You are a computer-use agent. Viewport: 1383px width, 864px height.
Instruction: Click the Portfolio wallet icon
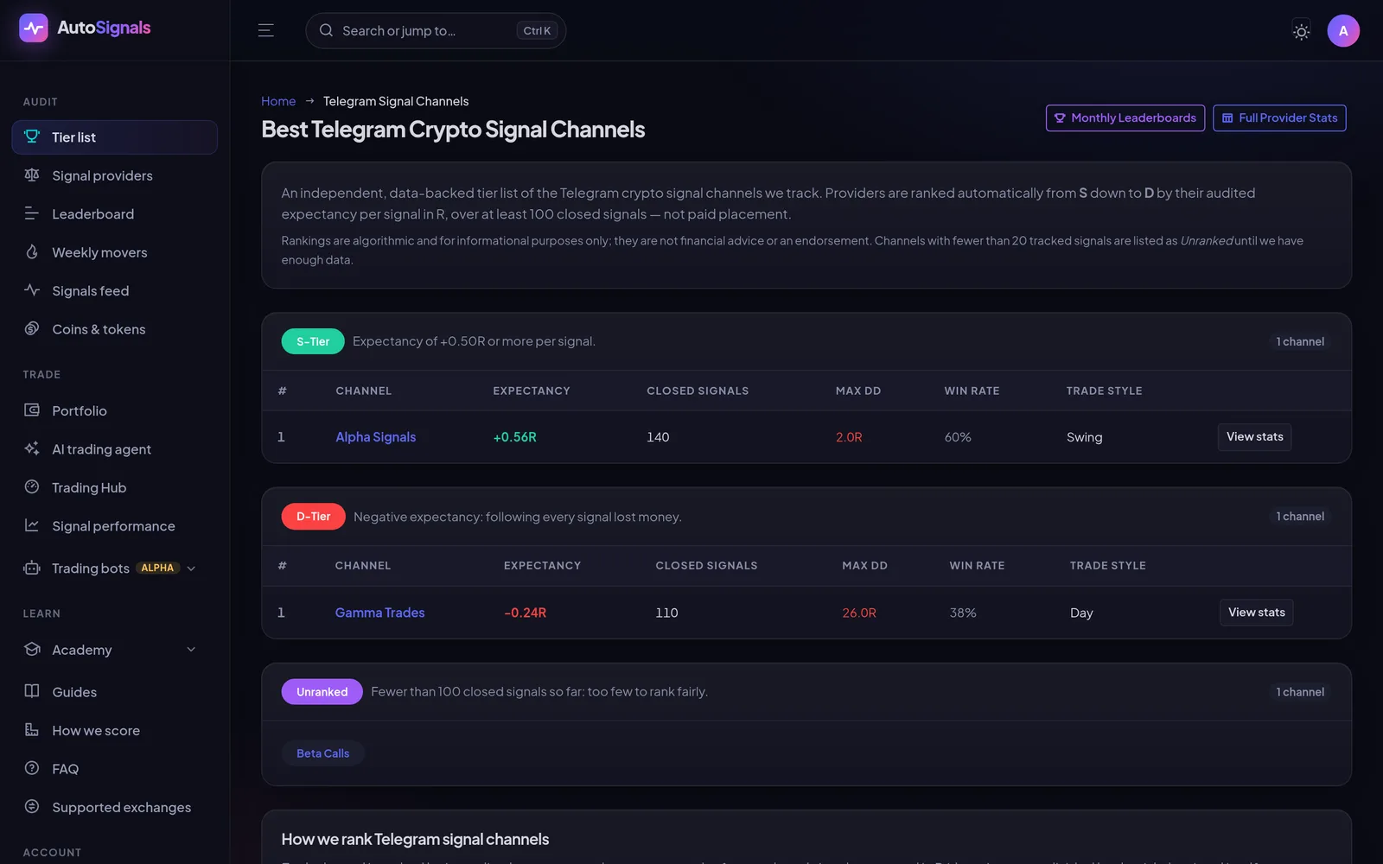point(32,410)
